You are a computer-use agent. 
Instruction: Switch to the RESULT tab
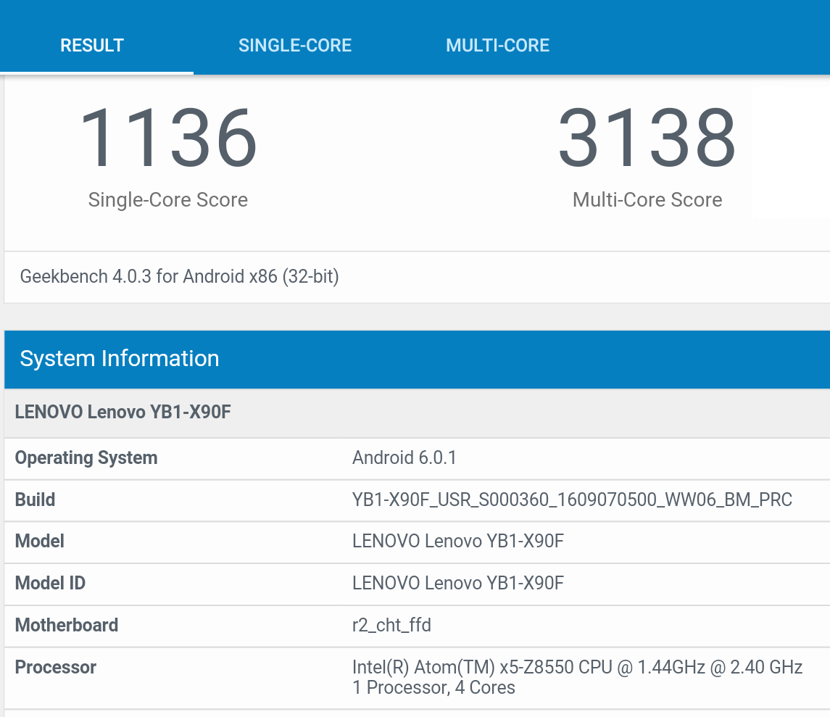click(x=92, y=45)
